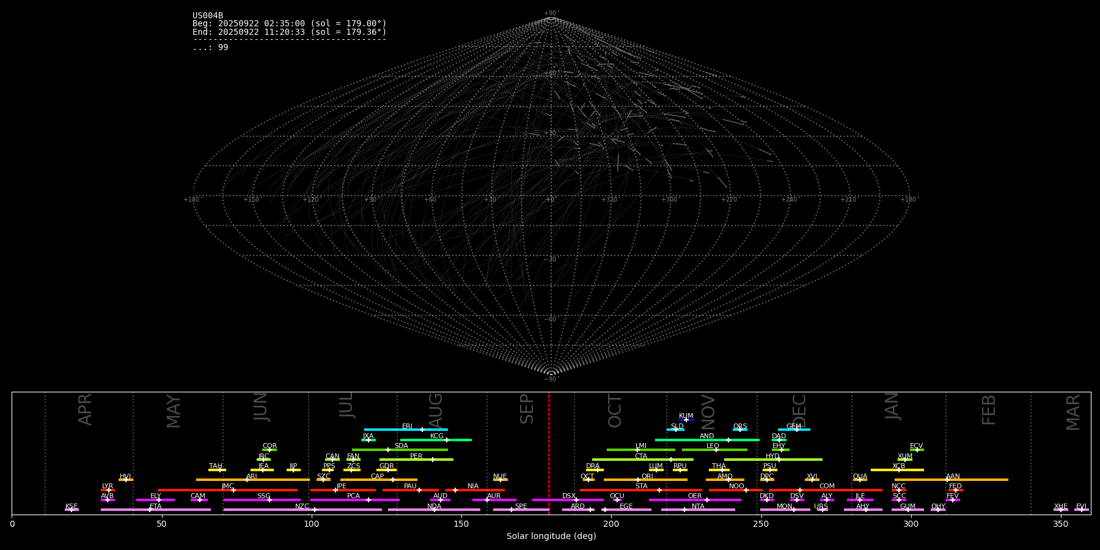1100x550 pixels.
Task: Click the '...: 99' count text
Action: [x=210, y=48]
